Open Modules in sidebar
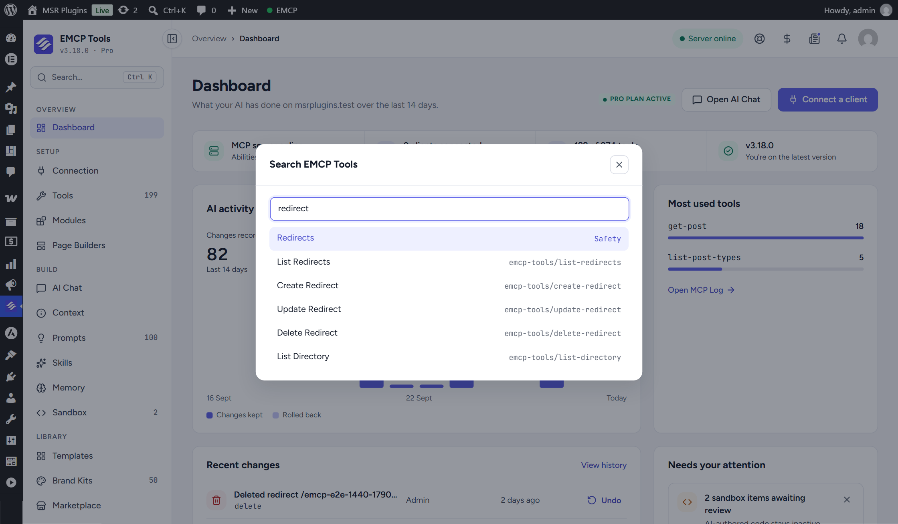 (97, 221)
